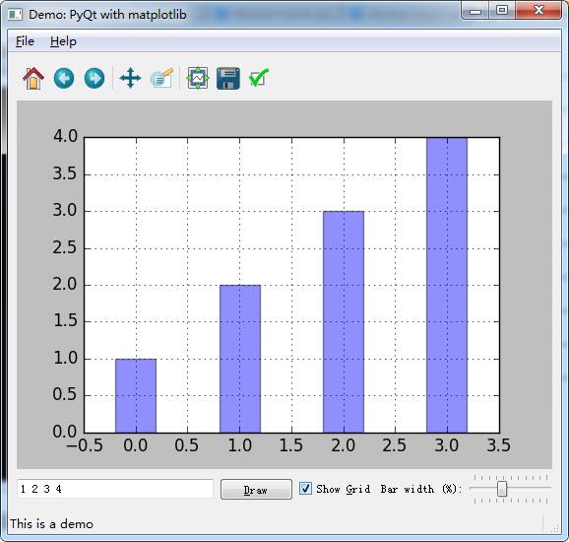Click the resize grip in status bar corner
Image resolution: width=569 pixels, height=542 pixels.
555,528
